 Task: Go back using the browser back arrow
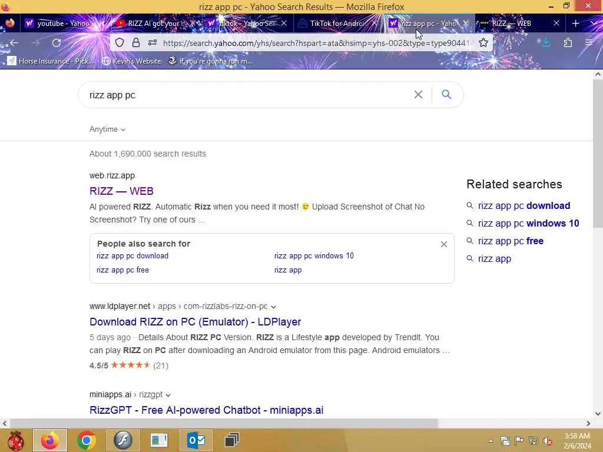tap(14, 42)
